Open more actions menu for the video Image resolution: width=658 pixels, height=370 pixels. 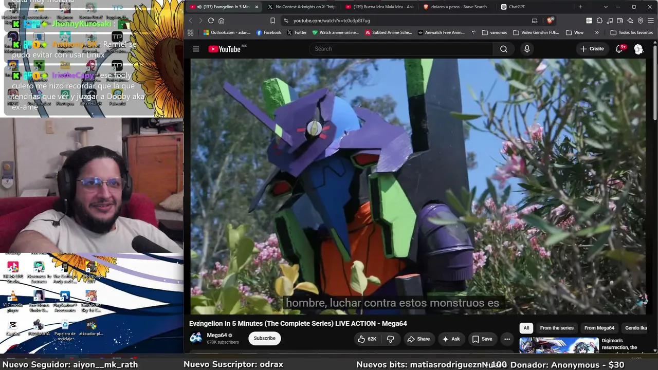click(x=507, y=339)
